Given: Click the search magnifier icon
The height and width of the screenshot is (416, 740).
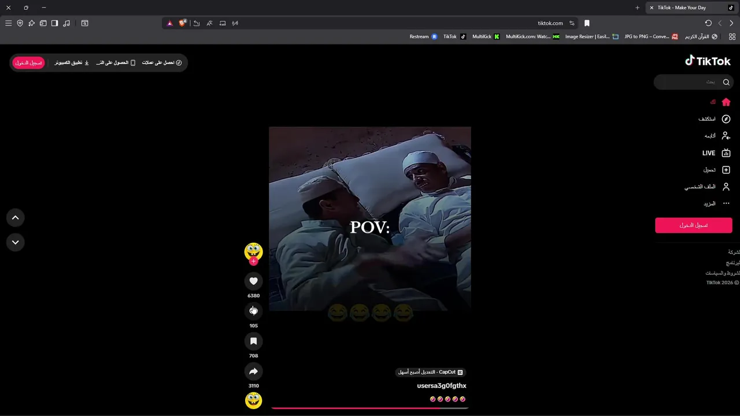Looking at the screenshot, I should click(x=726, y=82).
